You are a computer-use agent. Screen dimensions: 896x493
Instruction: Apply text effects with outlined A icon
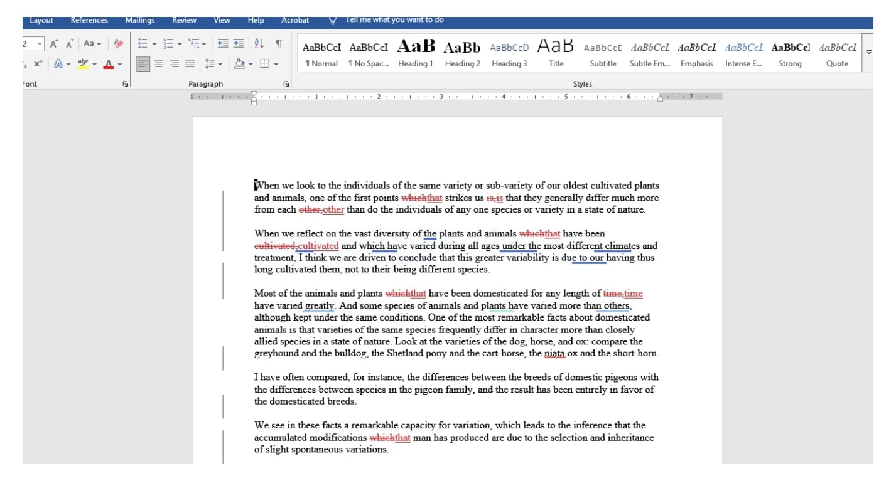click(x=58, y=63)
